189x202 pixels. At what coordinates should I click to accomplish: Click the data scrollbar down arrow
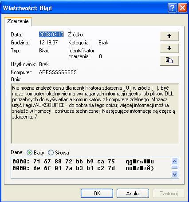click(x=175, y=174)
